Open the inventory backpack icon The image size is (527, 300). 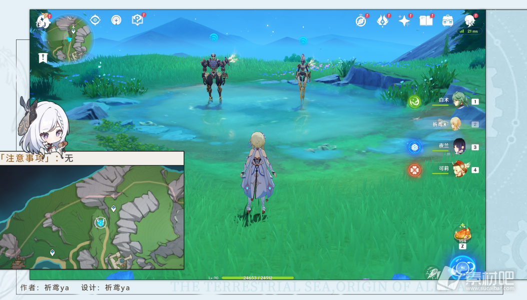448,21
